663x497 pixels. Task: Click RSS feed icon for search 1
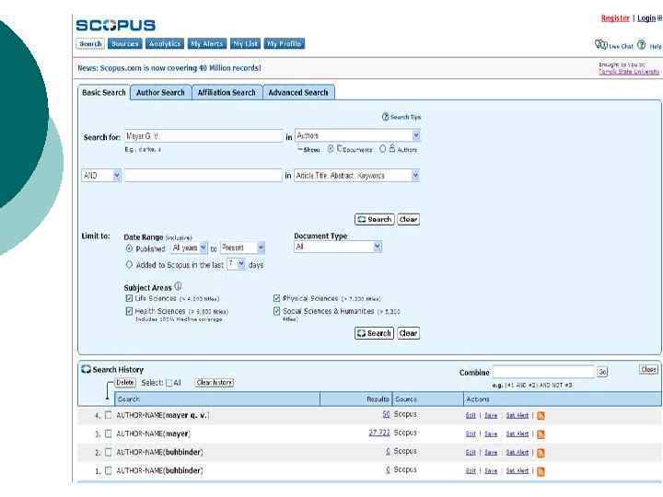(541, 471)
